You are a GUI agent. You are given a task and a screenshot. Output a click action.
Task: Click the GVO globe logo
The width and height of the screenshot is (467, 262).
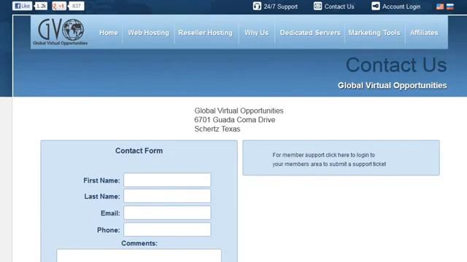point(61,32)
